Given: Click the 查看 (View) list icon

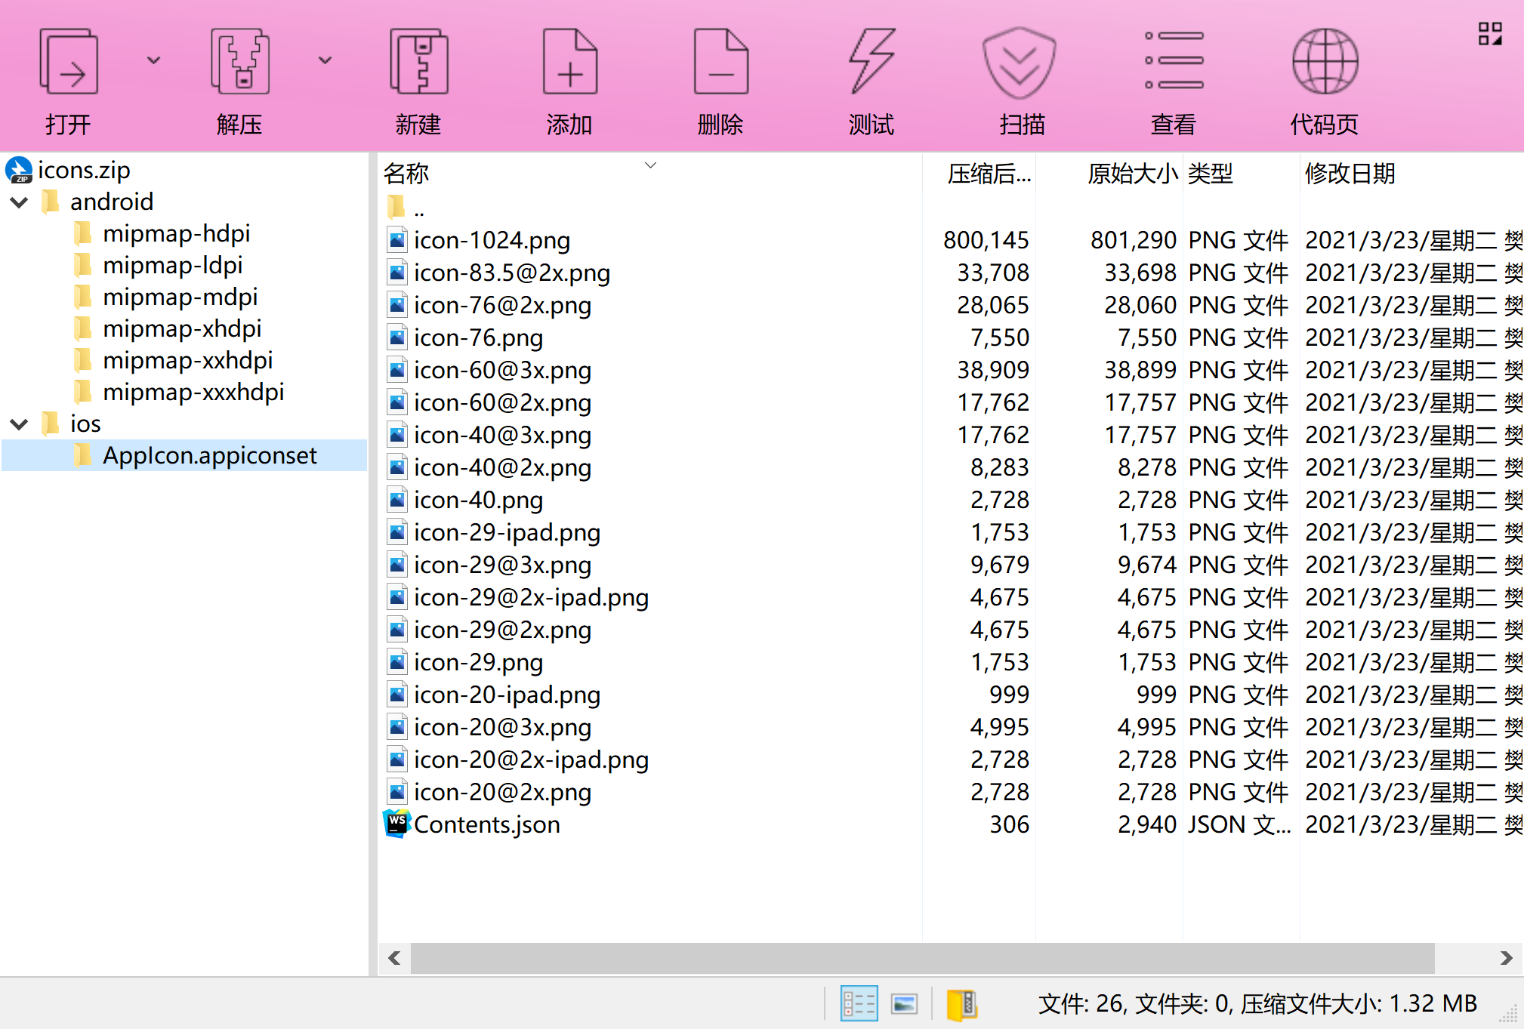Looking at the screenshot, I should point(1174,63).
